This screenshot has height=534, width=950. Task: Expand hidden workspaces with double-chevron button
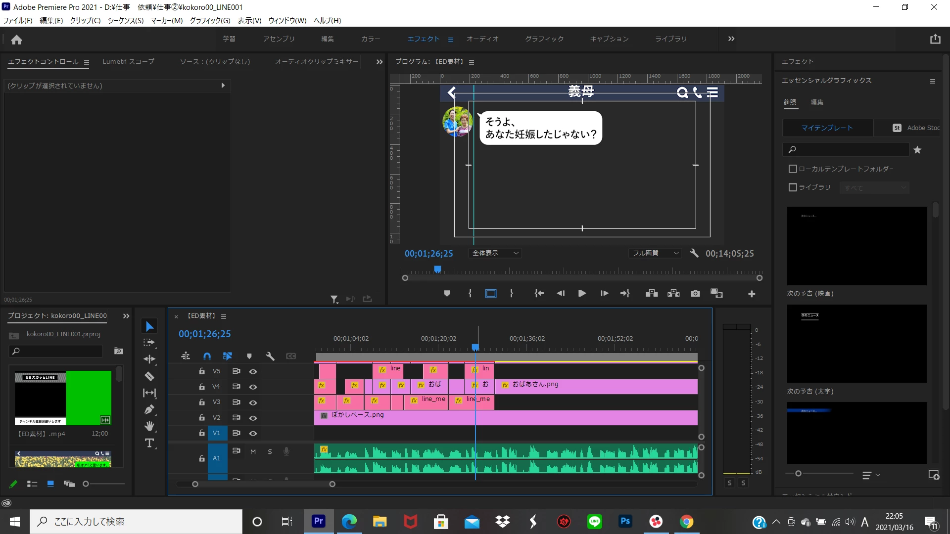click(731, 39)
